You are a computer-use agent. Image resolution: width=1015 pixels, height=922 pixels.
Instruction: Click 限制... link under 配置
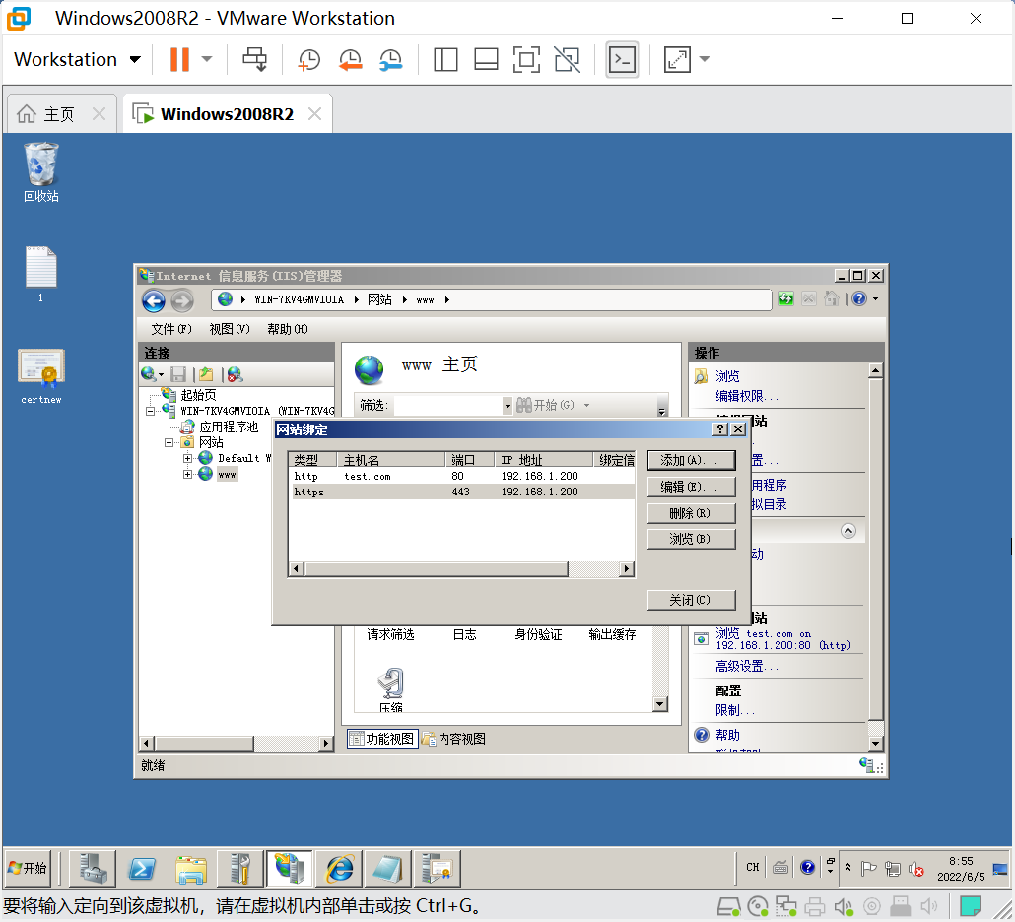coord(735,710)
